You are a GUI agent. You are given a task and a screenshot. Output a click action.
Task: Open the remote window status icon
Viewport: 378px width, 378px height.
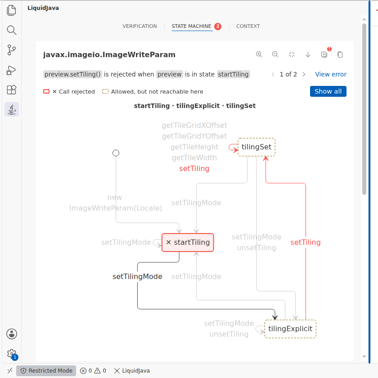tap(9, 370)
